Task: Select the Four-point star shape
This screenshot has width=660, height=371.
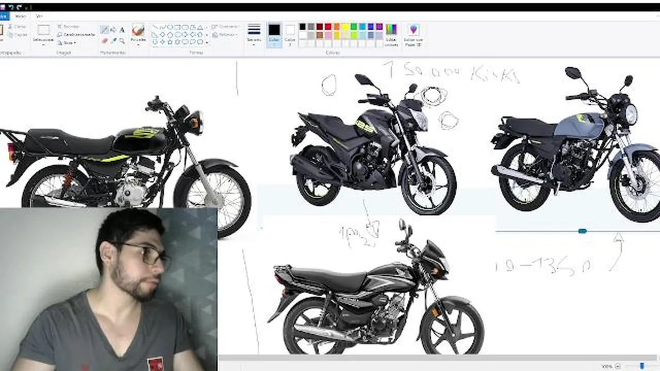Action: click(162, 42)
